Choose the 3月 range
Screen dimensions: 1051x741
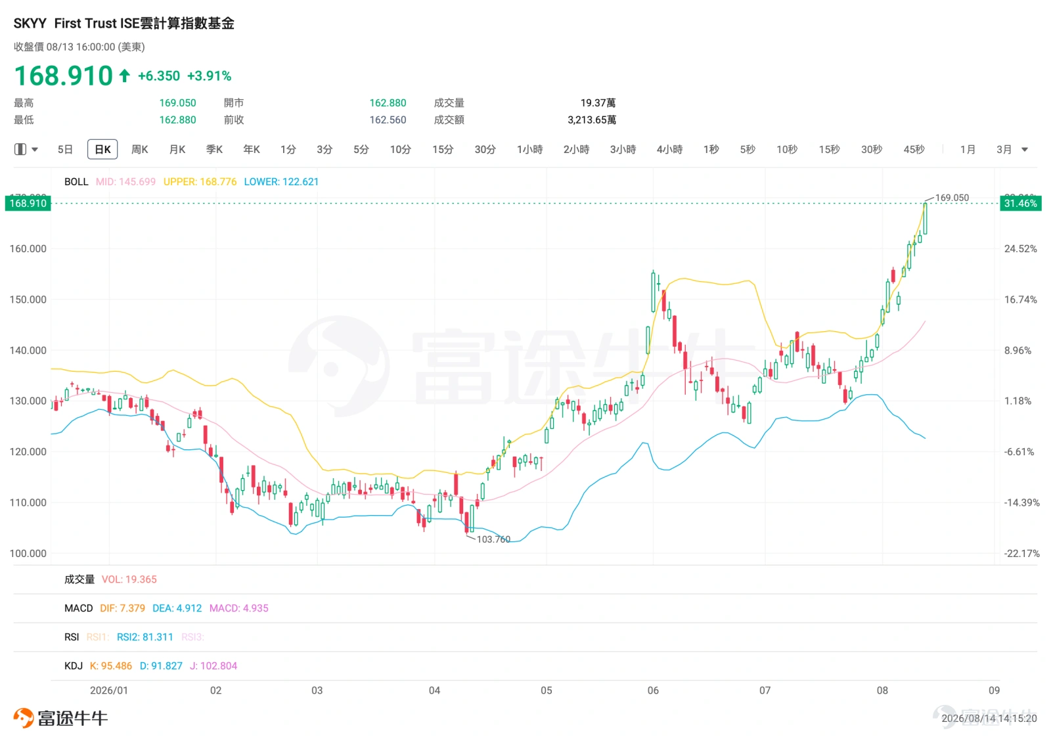point(1004,150)
